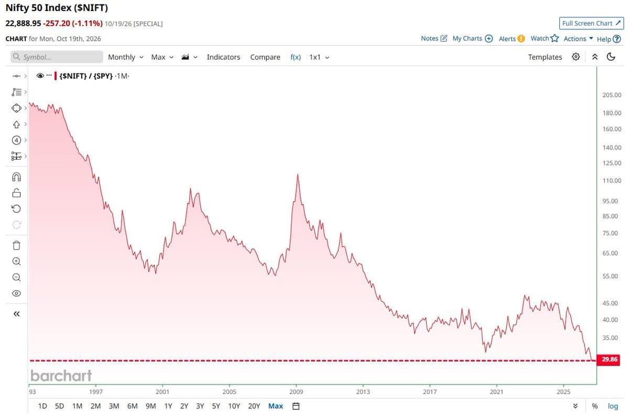629x415 pixels.
Task: Click the red series color swatch
Action: point(56,76)
